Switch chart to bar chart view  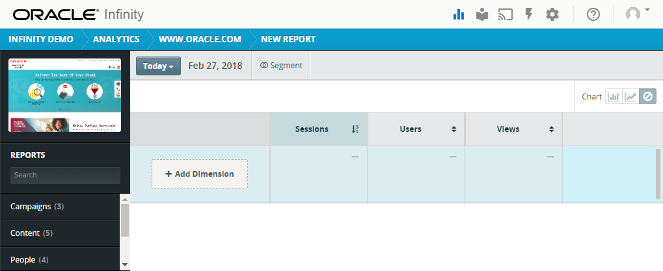coord(614,97)
